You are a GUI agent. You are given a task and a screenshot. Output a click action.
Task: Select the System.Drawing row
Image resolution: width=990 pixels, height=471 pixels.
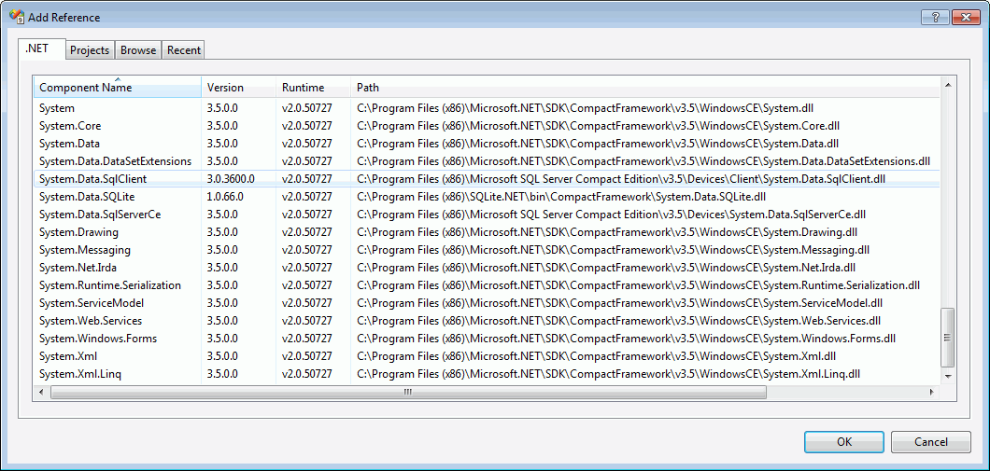pyautogui.click(x=487, y=232)
